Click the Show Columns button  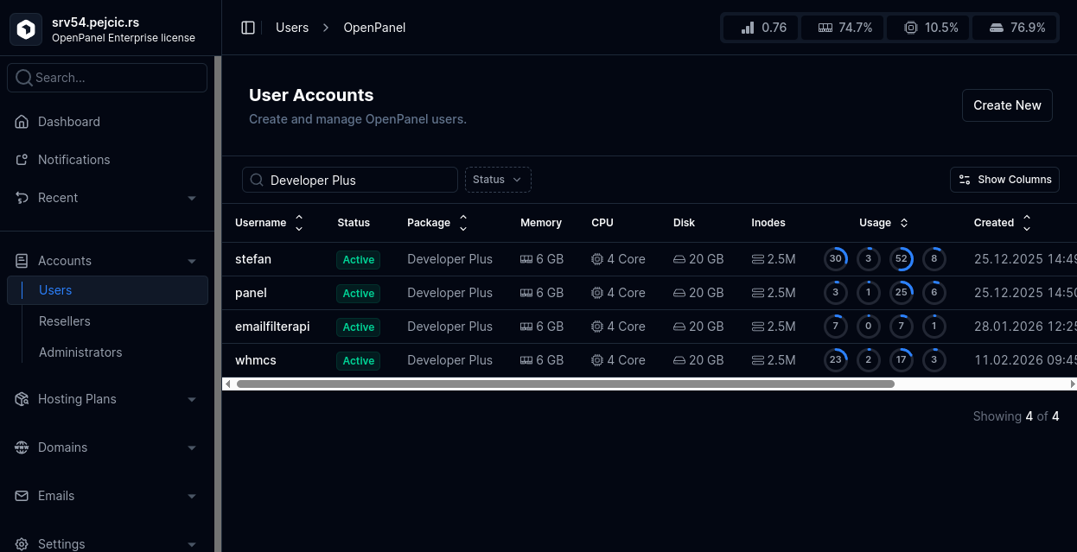(1004, 180)
